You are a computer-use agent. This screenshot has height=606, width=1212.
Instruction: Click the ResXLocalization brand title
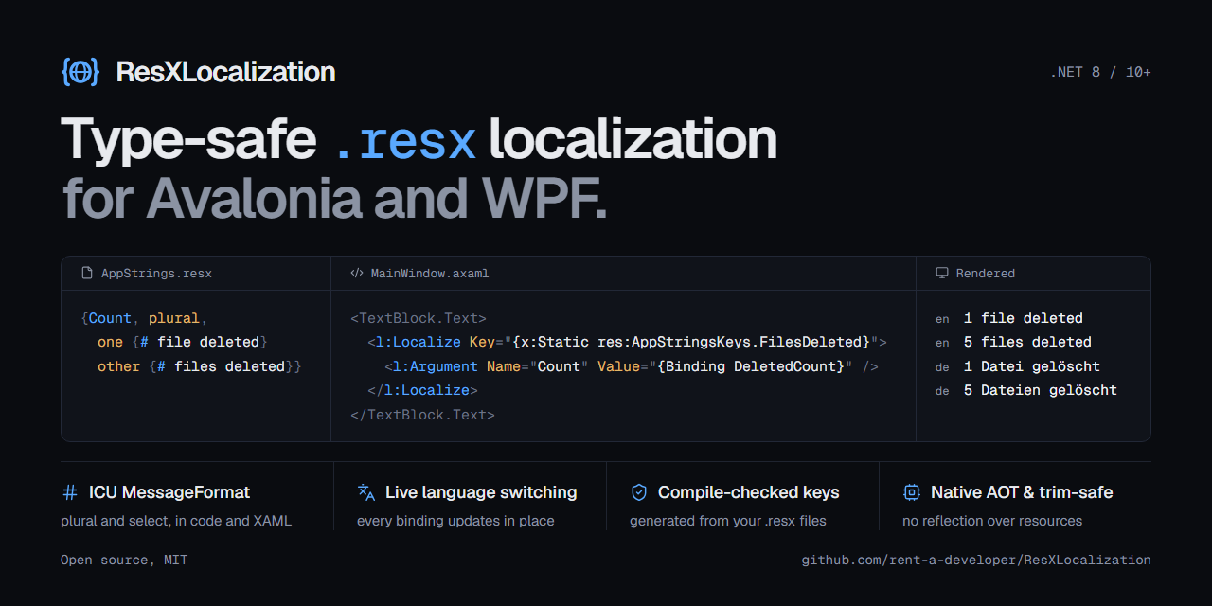point(225,72)
